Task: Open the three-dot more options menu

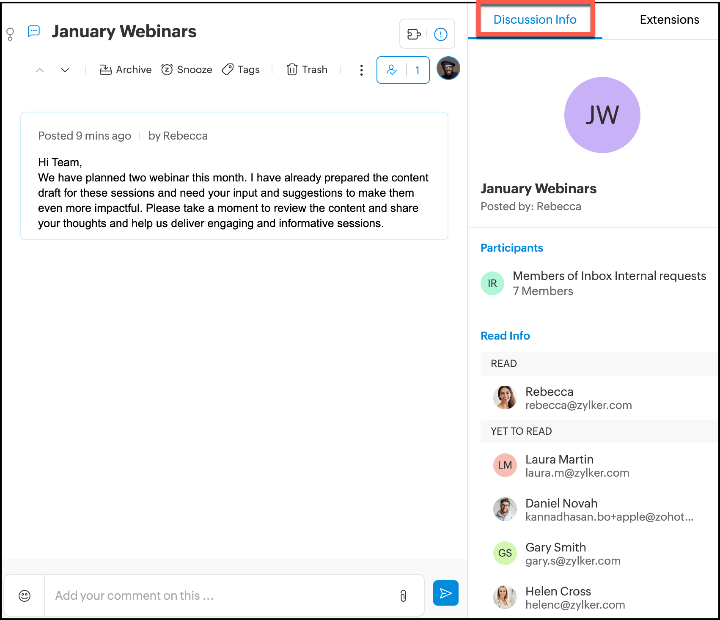Action: click(361, 70)
